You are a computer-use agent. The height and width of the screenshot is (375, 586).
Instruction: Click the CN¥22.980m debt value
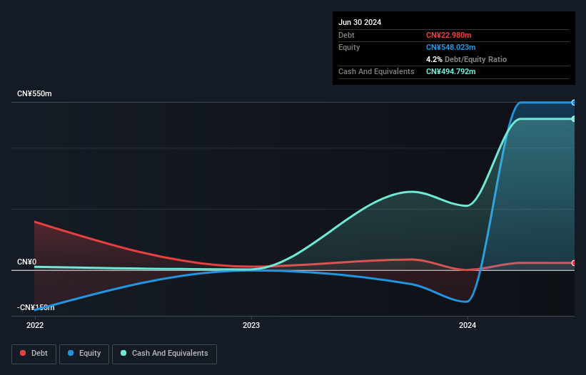click(448, 35)
